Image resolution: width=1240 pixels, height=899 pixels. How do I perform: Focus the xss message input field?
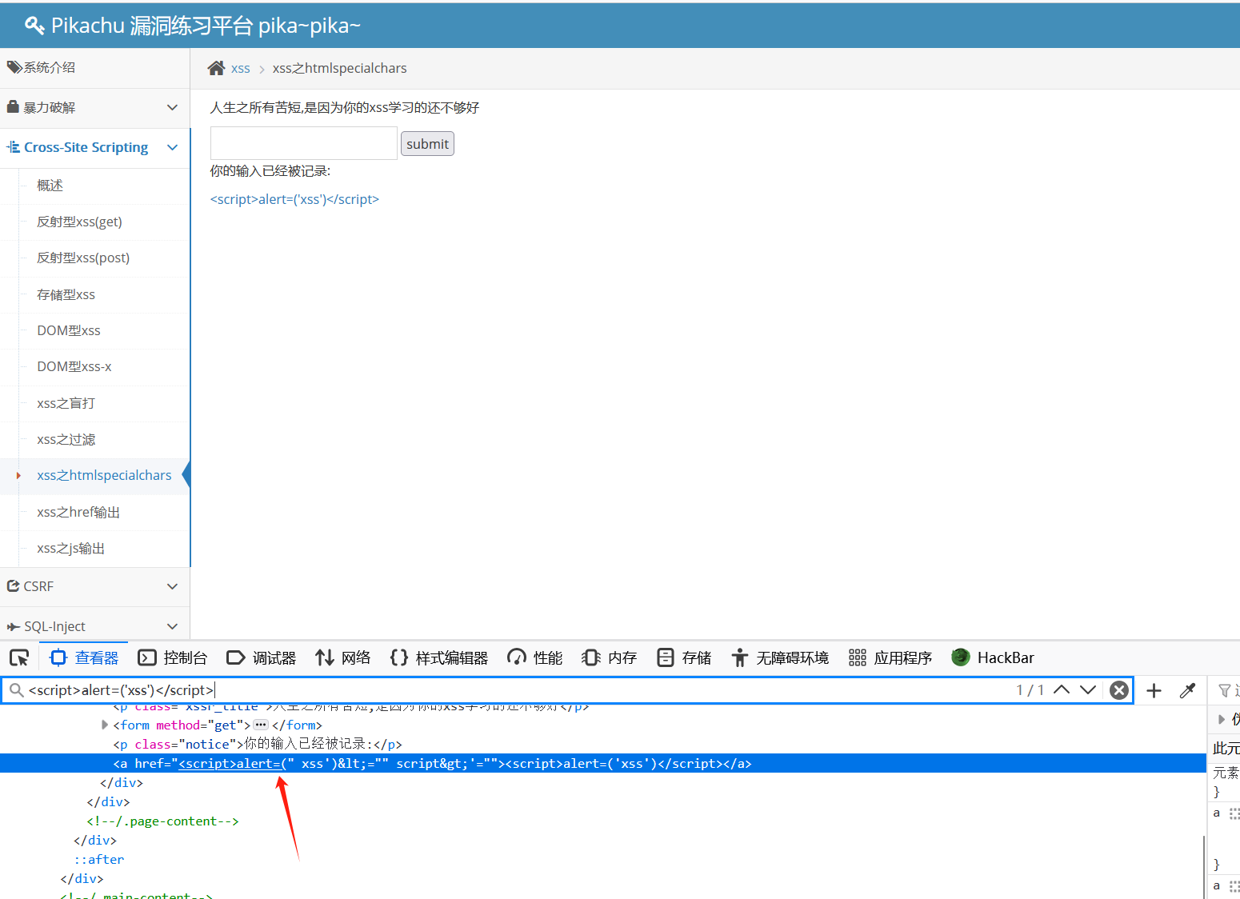304,143
